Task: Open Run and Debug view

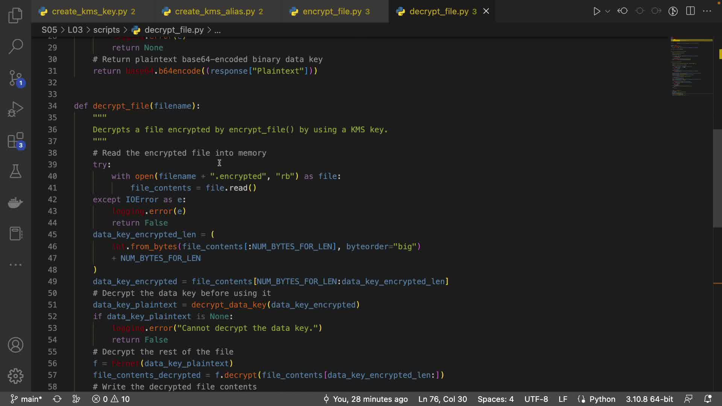Action: [15, 109]
